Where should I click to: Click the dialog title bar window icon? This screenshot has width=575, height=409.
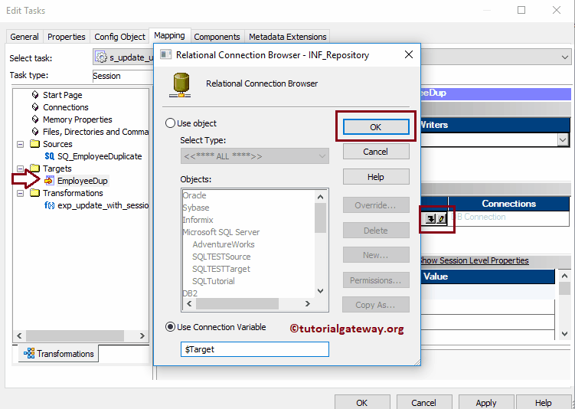tap(165, 54)
